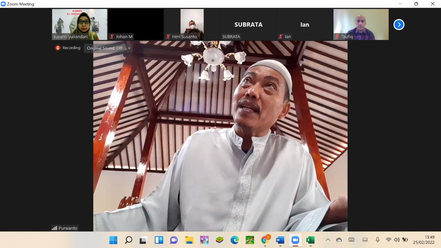This screenshot has width=441, height=248.
Task: Show next participants with the blue arrow
Action: click(399, 24)
